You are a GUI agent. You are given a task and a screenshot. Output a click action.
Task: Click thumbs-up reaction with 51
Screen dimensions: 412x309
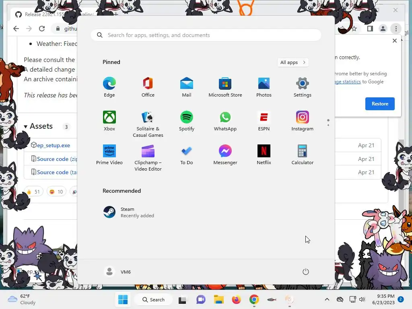tap(33, 192)
